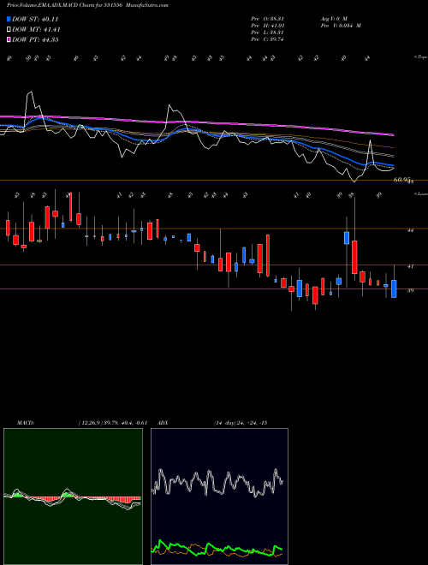Click the 'Pre O: 38.31' value
The height and width of the screenshot is (565, 428).
pyautogui.click(x=267, y=19)
